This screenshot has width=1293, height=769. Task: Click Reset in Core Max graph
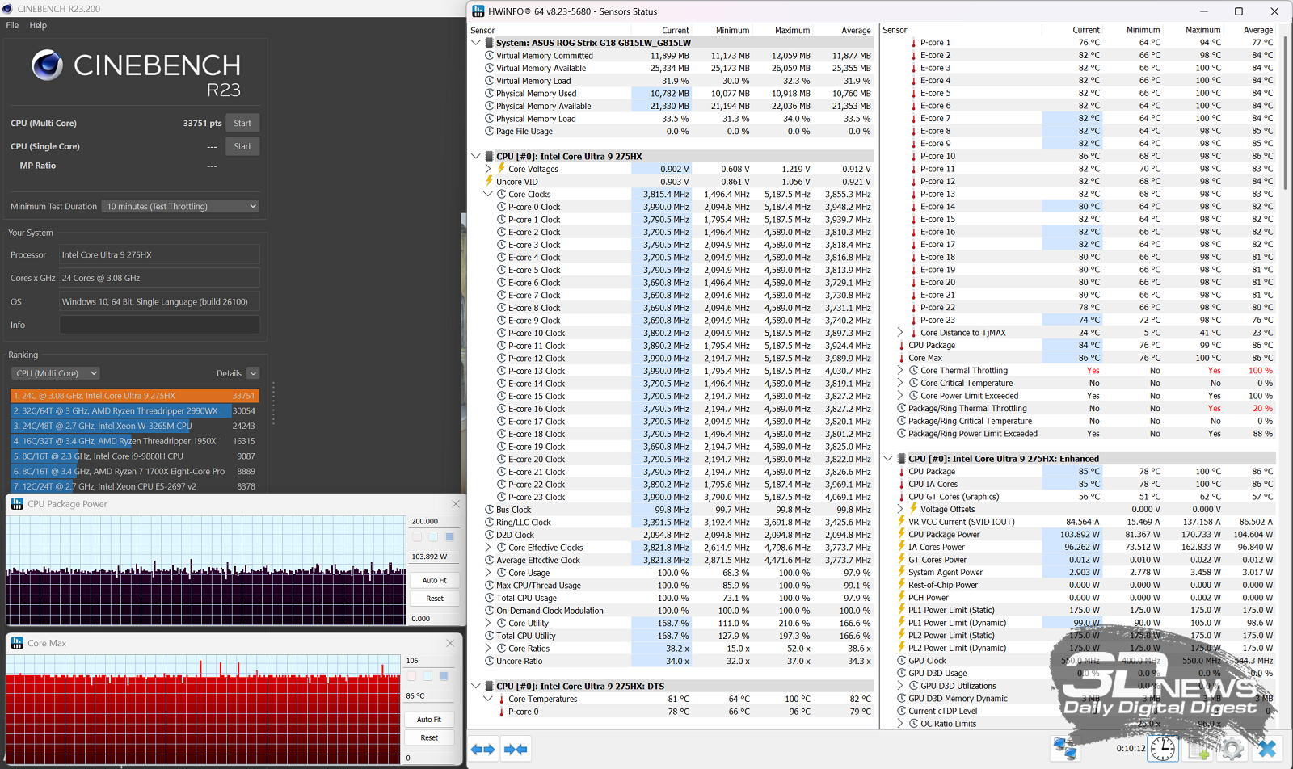tap(429, 737)
